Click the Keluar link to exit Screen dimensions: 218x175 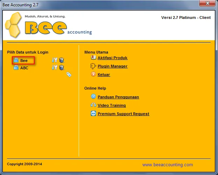[104, 75]
